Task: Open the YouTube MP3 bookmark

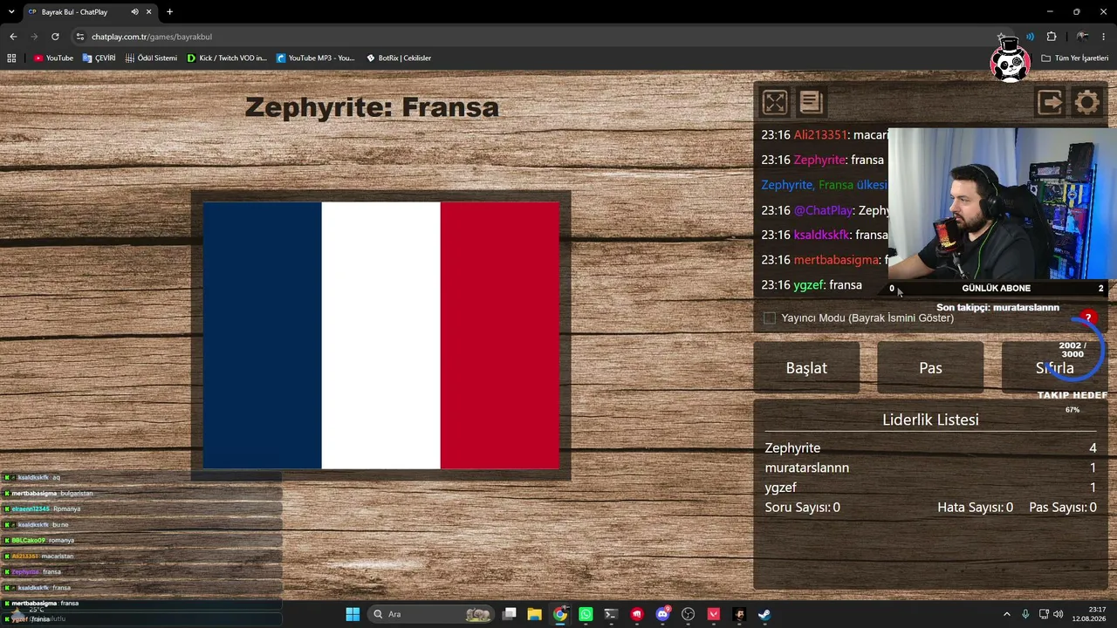Action: click(316, 58)
